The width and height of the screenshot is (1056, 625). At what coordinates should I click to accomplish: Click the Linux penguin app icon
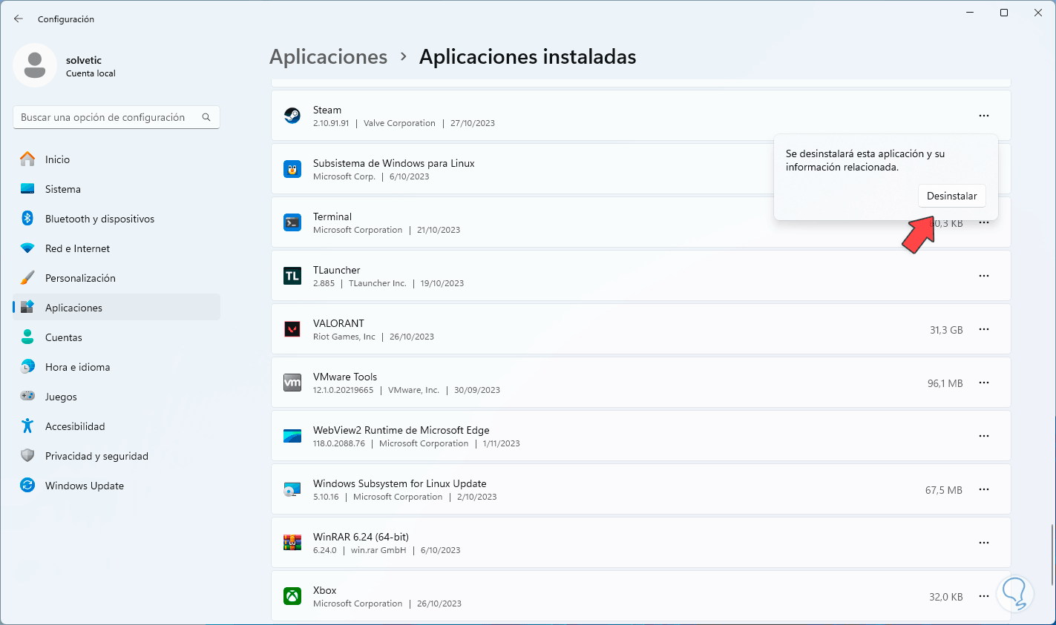(x=292, y=169)
